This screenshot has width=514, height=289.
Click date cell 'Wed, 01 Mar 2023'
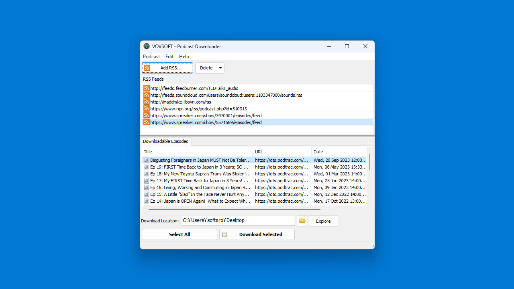[x=340, y=174]
